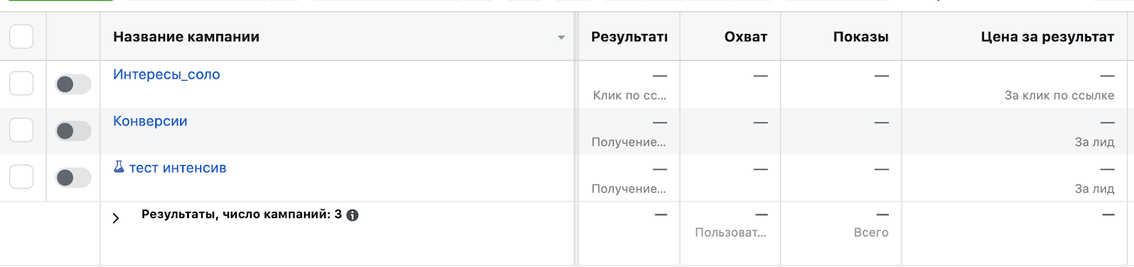Screen dimensions: 1134x267
Task: Open the Интересы_соло campaign link
Action: [167, 74]
